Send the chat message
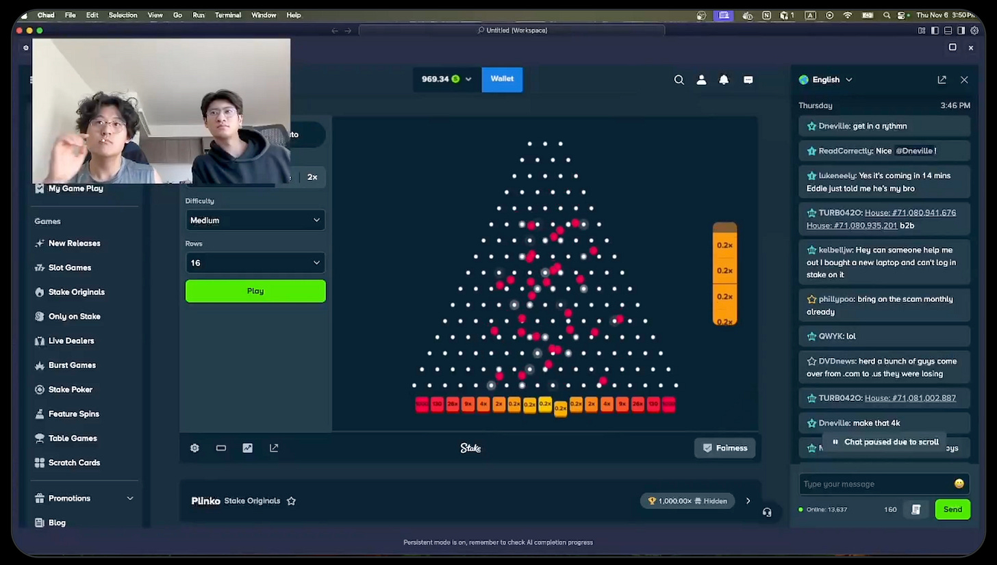997x565 pixels. [x=952, y=510]
